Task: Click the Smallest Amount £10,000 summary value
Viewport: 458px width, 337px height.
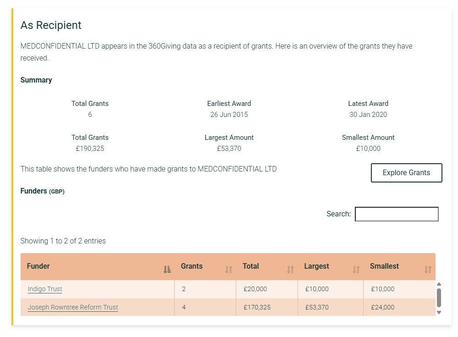Action: [368, 149]
